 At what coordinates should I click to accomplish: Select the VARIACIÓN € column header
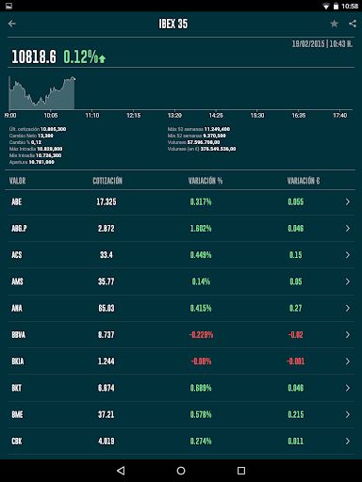coord(304,181)
